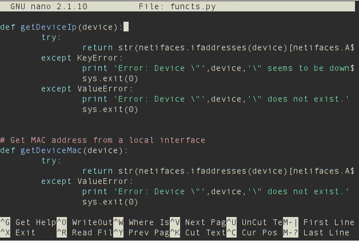Click the return statement in getDeviceMac

[x=218, y=171]
